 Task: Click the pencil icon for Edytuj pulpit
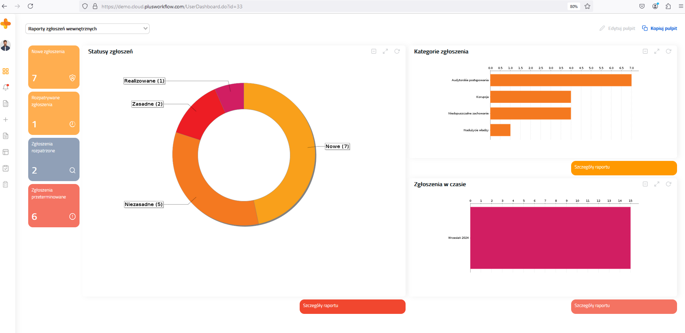point(602,29)
